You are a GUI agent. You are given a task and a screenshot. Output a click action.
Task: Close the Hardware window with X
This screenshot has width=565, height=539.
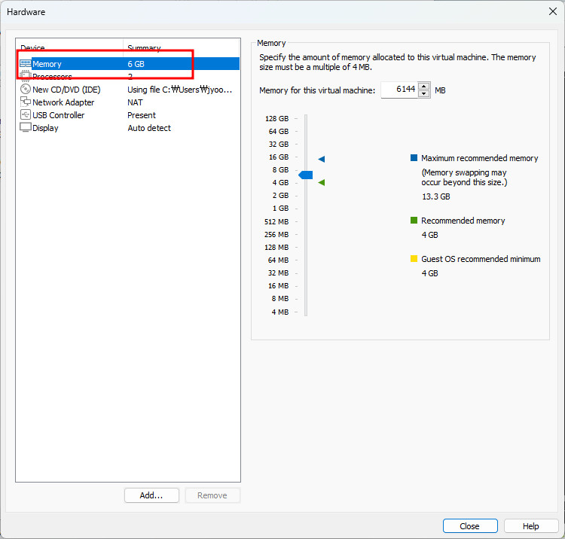[x=553, y=11]
